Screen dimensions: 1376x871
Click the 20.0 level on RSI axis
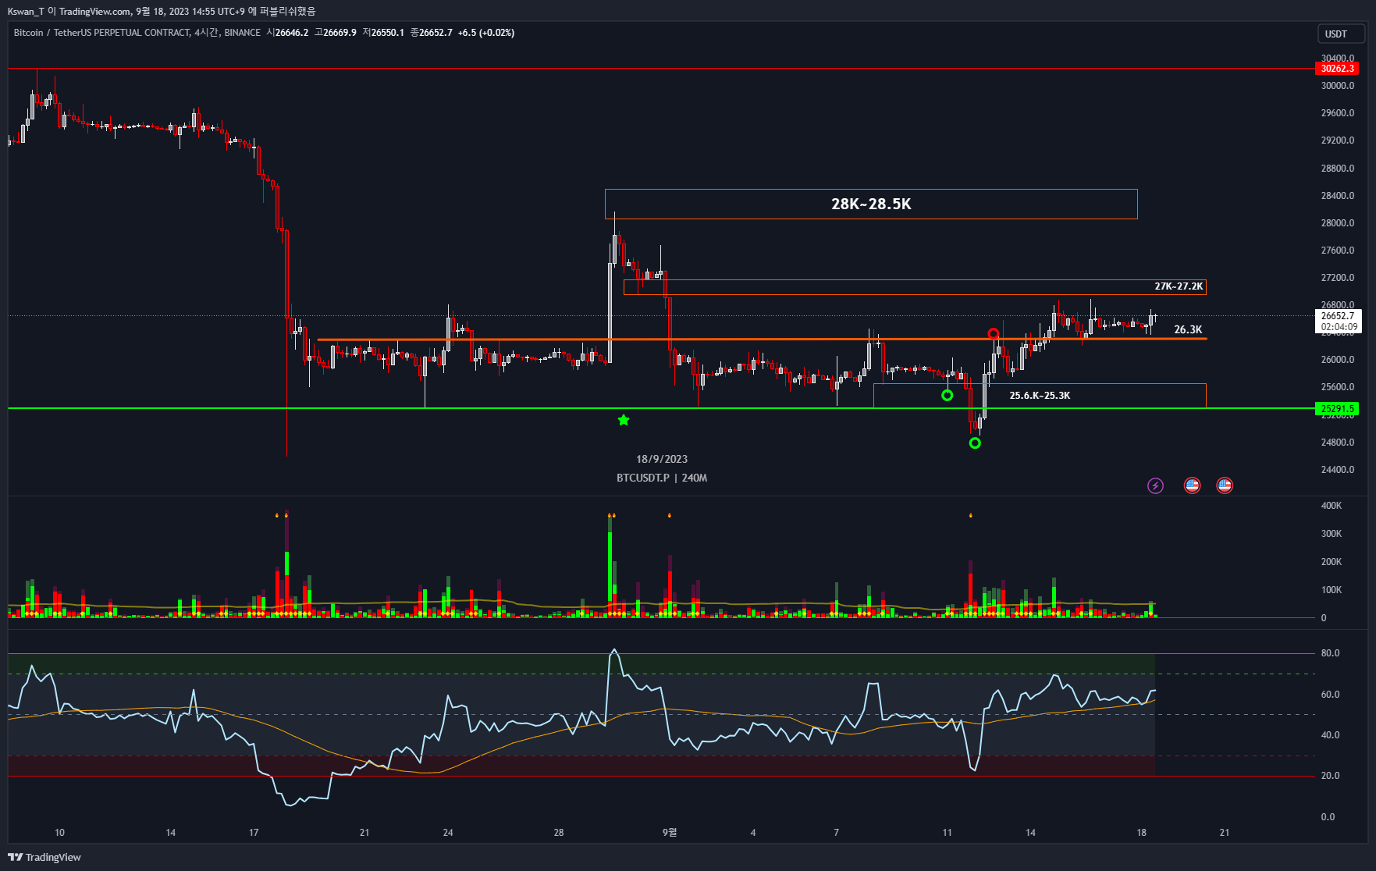(1330, 776)
